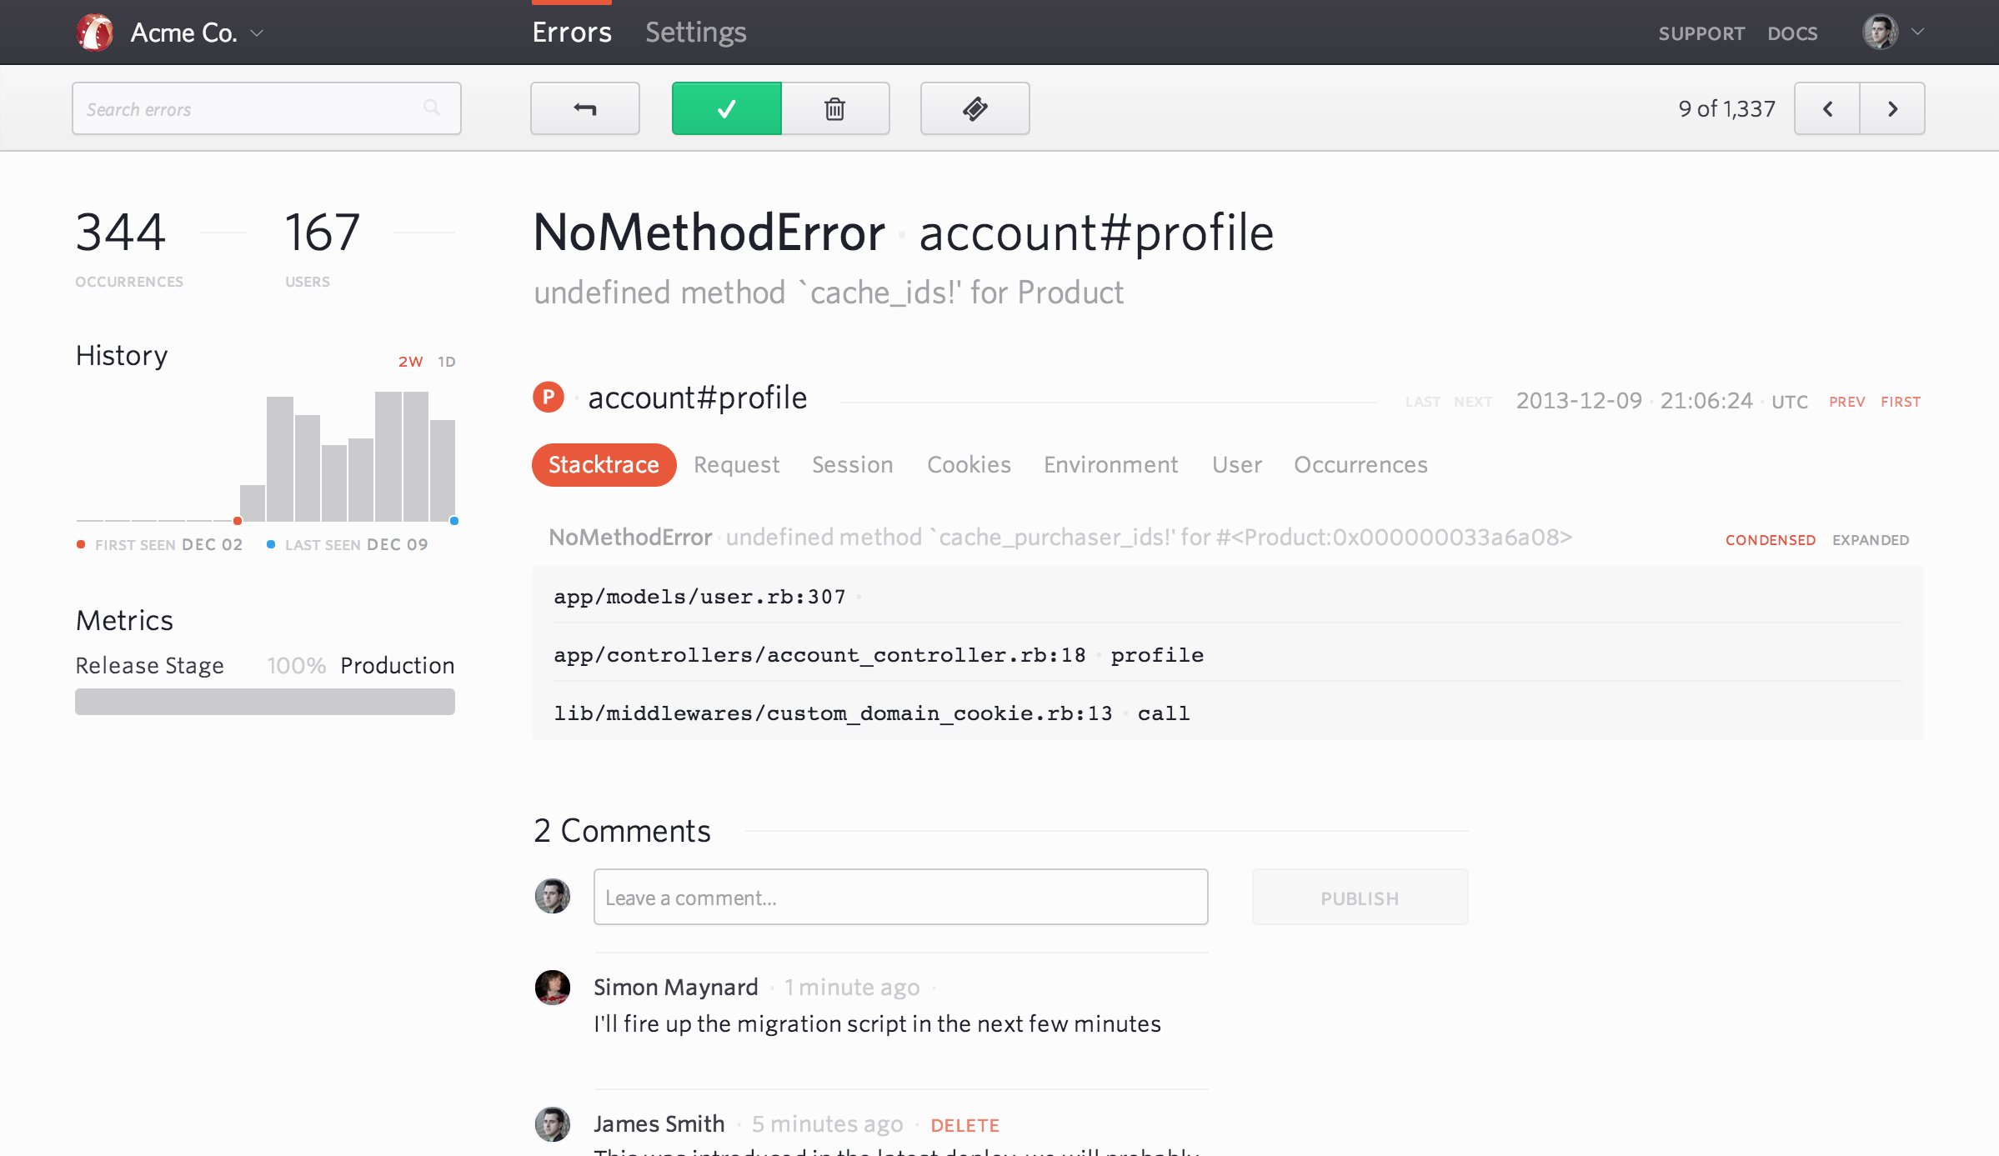Screen dimensions: 1999x1156
Task: Delete James Smith's comment
Action: point(964,1125)
